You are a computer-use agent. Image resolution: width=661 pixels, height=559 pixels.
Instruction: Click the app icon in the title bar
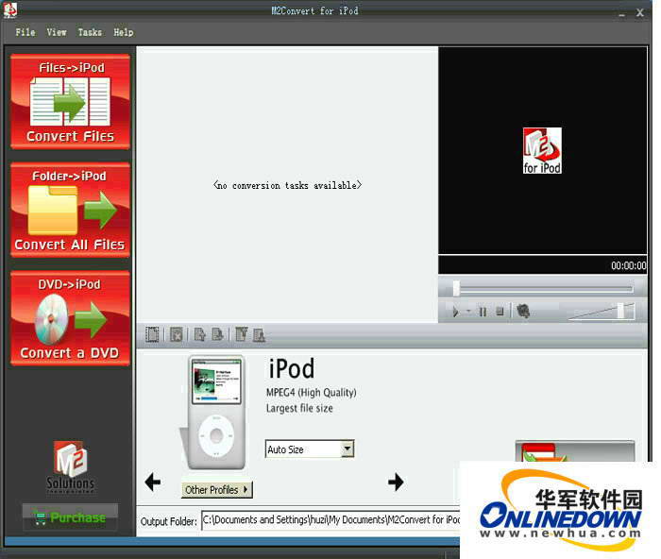point(10,10)
